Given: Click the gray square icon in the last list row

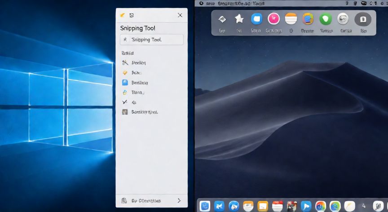Looking at the screenshot, I should tap(125, 112).
